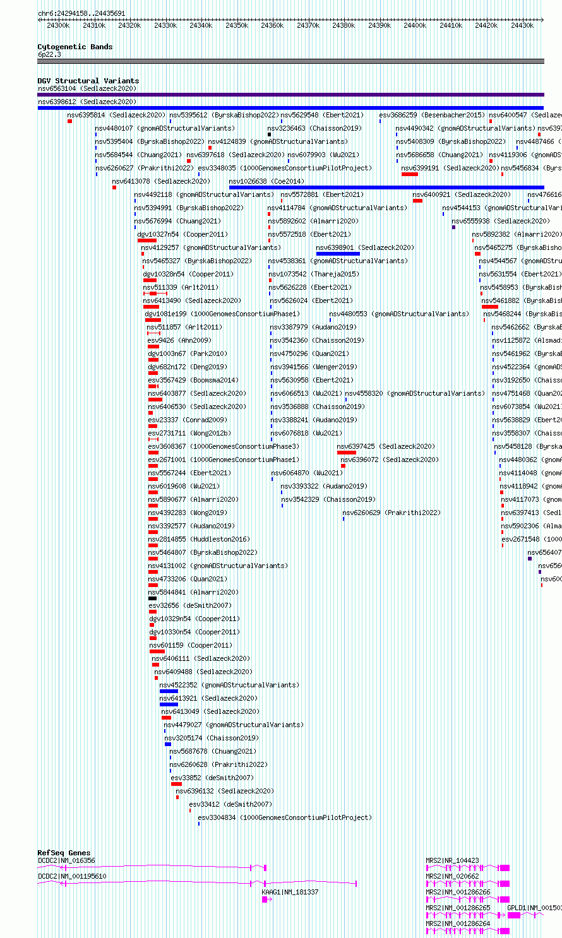The height and width of the screenshot is (938, 562).
Task: Click the 6p22.3 cytogenetic band bar
Action: coord(290,61)
